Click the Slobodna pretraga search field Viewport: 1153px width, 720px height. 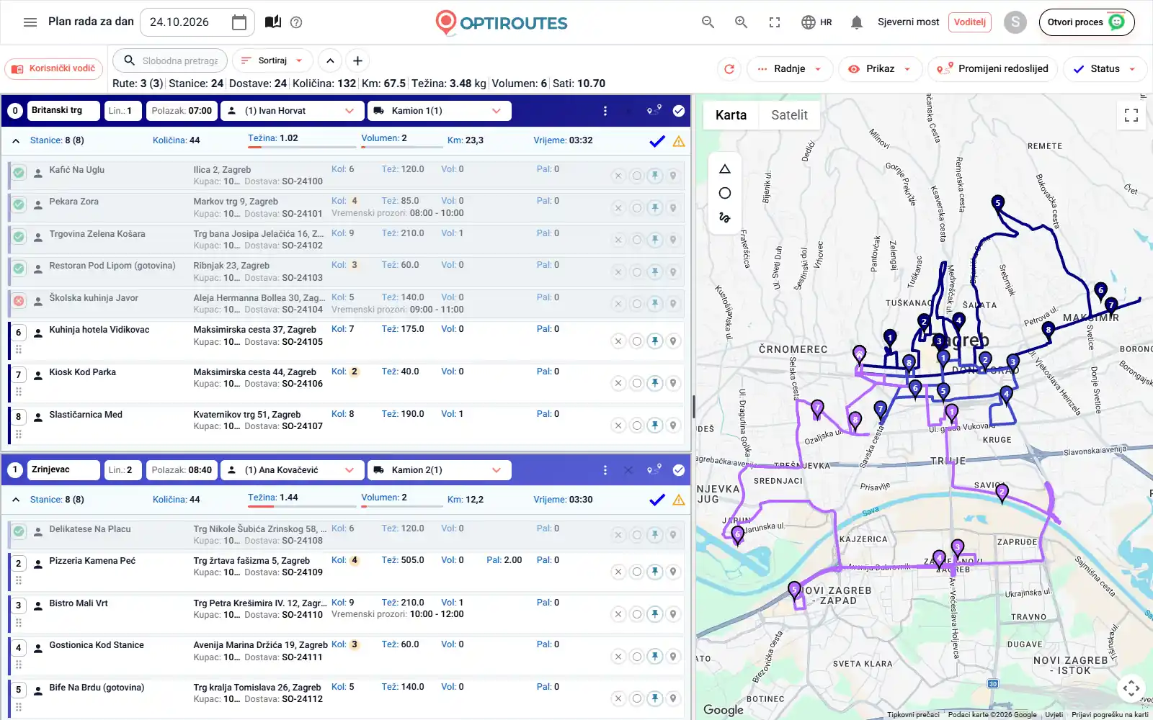coord(171,60)
